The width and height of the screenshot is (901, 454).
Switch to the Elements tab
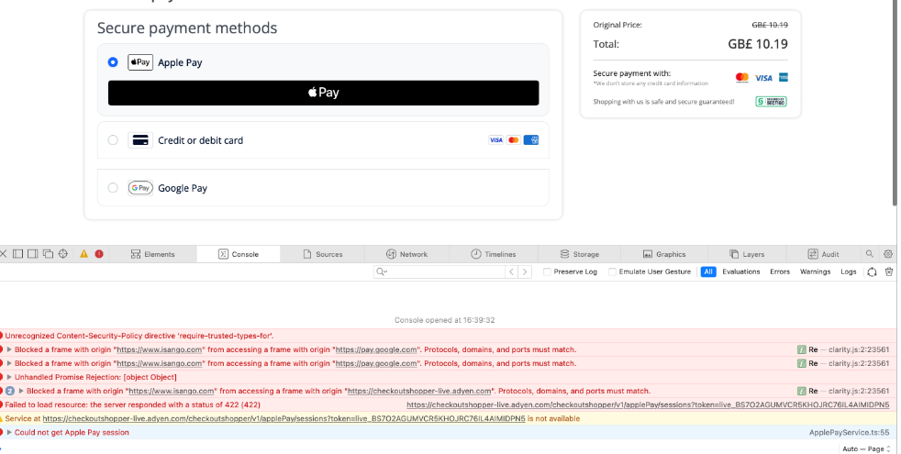pyautogui.click(x=153, y=254)
